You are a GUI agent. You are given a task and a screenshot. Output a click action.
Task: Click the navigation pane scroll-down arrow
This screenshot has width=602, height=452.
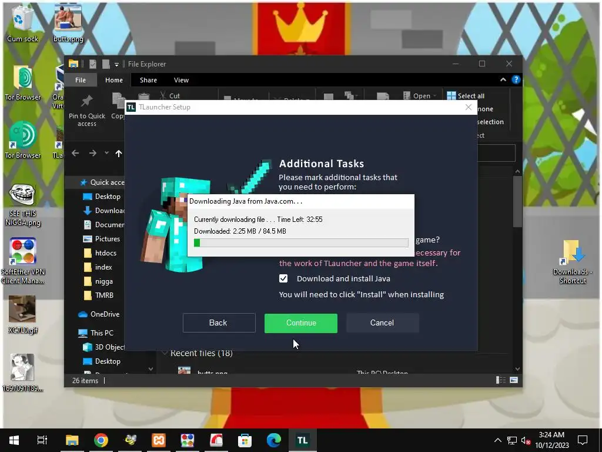(150, 369)
